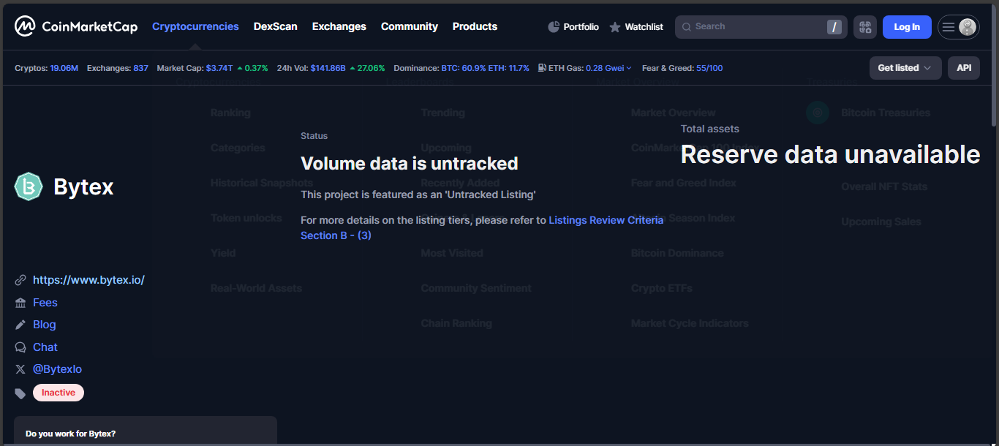This screenshot has width=999, height=446.
Task: Select Real-World Assets menu entry
Action: point(256,288)
